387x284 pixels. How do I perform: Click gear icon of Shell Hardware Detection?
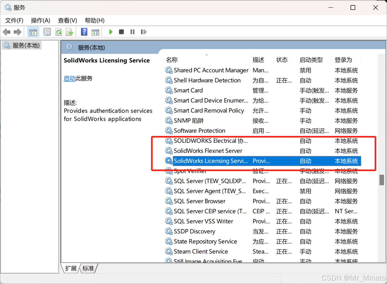pos(169,80)
